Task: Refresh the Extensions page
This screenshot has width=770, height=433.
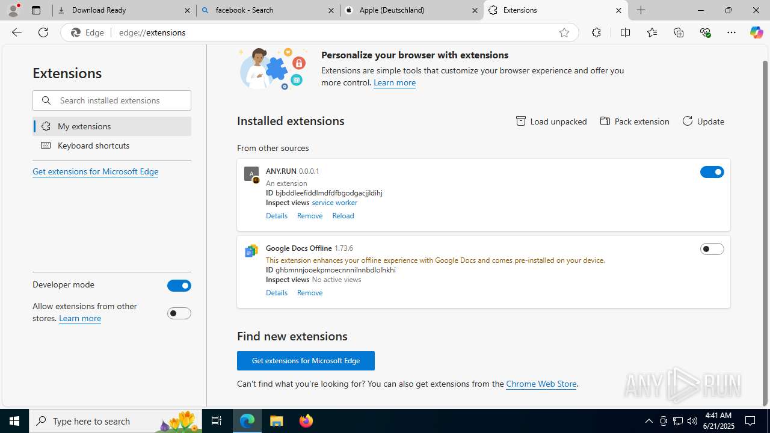Action: click(x=43, y=32)
